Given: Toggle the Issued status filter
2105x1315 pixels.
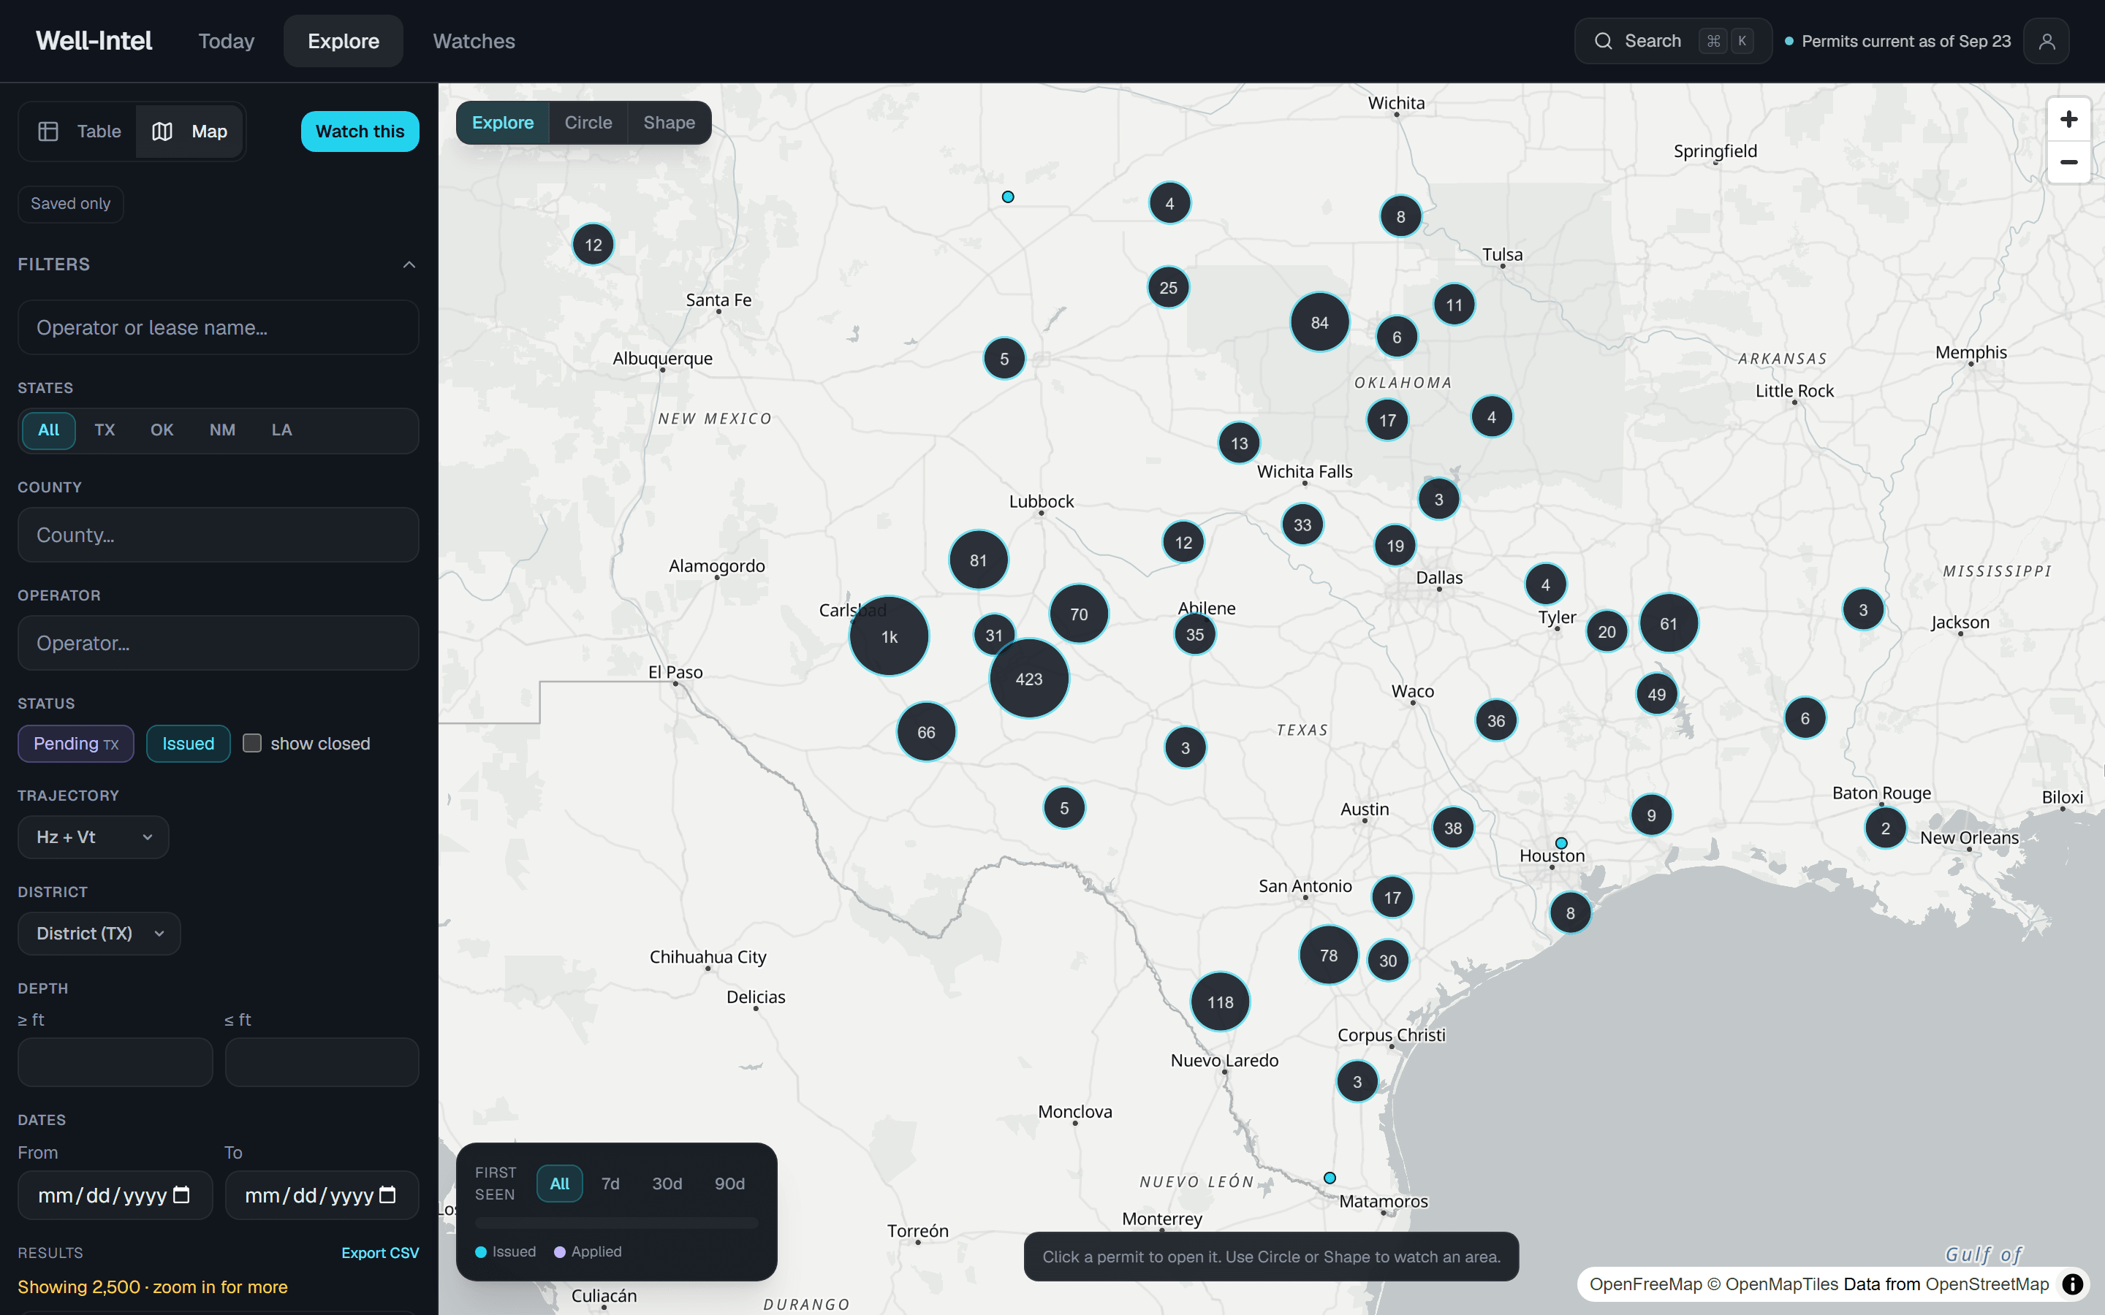Looking at the screenshot, I should 188,744.
